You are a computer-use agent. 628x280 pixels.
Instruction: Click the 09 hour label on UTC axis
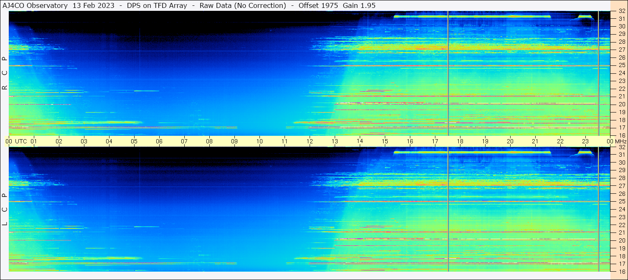pos(234,141)
